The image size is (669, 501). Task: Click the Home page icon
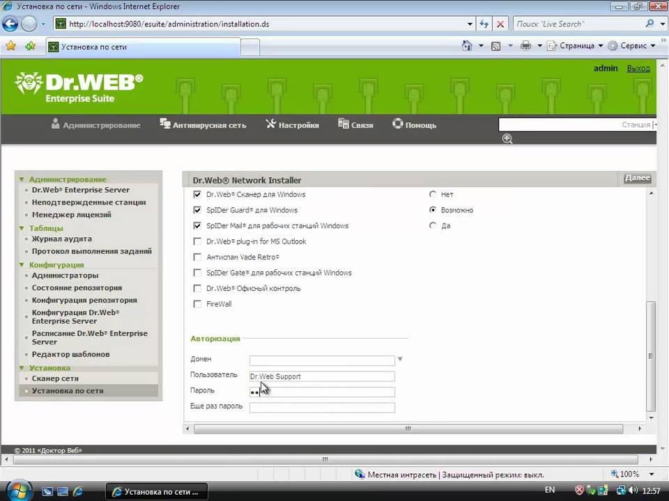tap(467, 46)
